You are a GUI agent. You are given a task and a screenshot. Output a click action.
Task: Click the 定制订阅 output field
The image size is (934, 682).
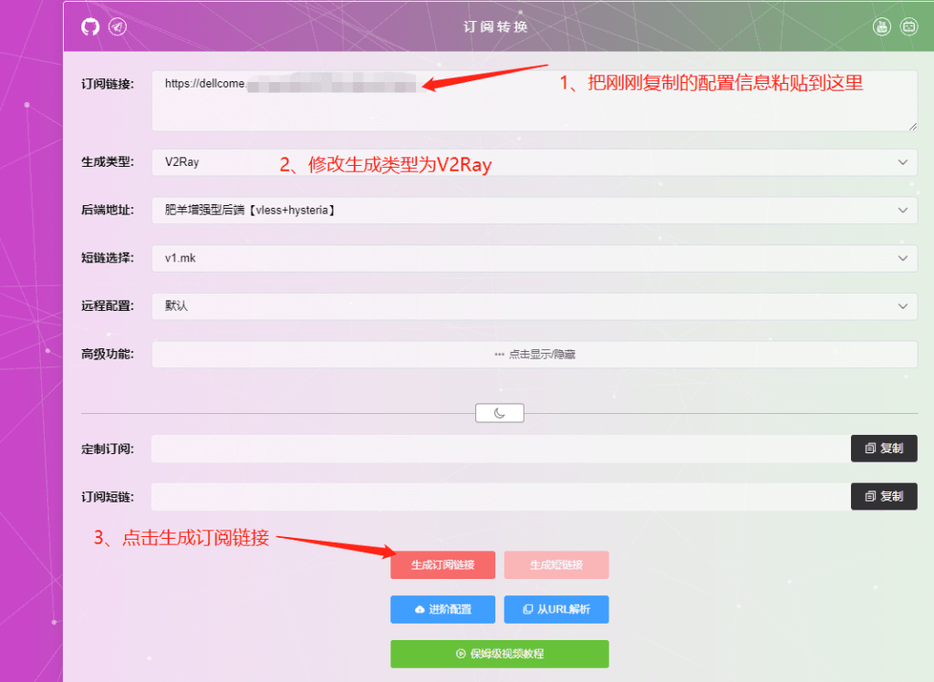[x=500, y=449]
